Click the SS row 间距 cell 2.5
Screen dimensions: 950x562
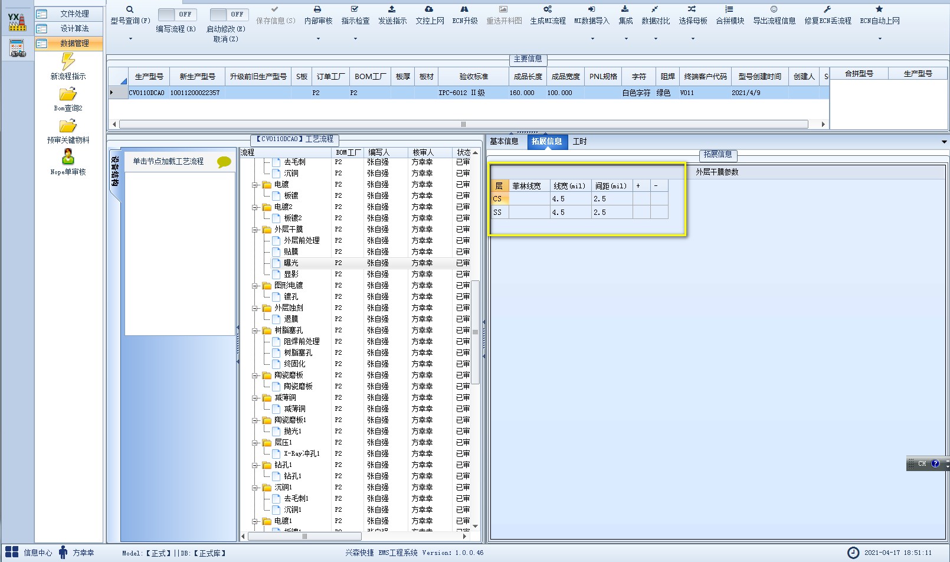612,213
